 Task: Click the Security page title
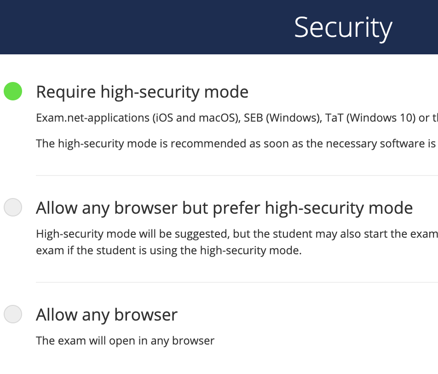coord(343,28)
